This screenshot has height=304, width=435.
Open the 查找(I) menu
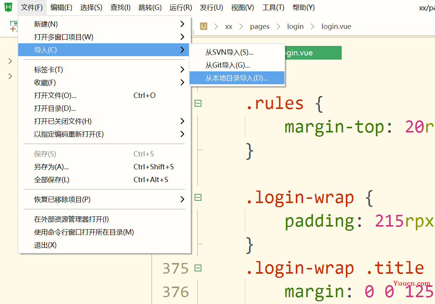(120, 8)
